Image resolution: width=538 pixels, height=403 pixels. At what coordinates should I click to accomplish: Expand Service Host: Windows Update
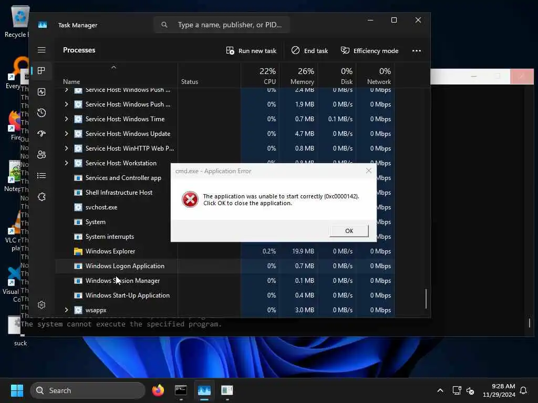(x=66, y=134)
